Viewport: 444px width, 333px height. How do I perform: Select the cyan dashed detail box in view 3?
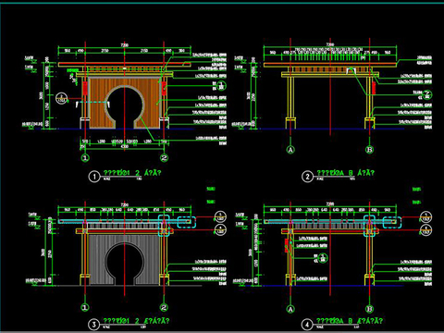(187, 222)
